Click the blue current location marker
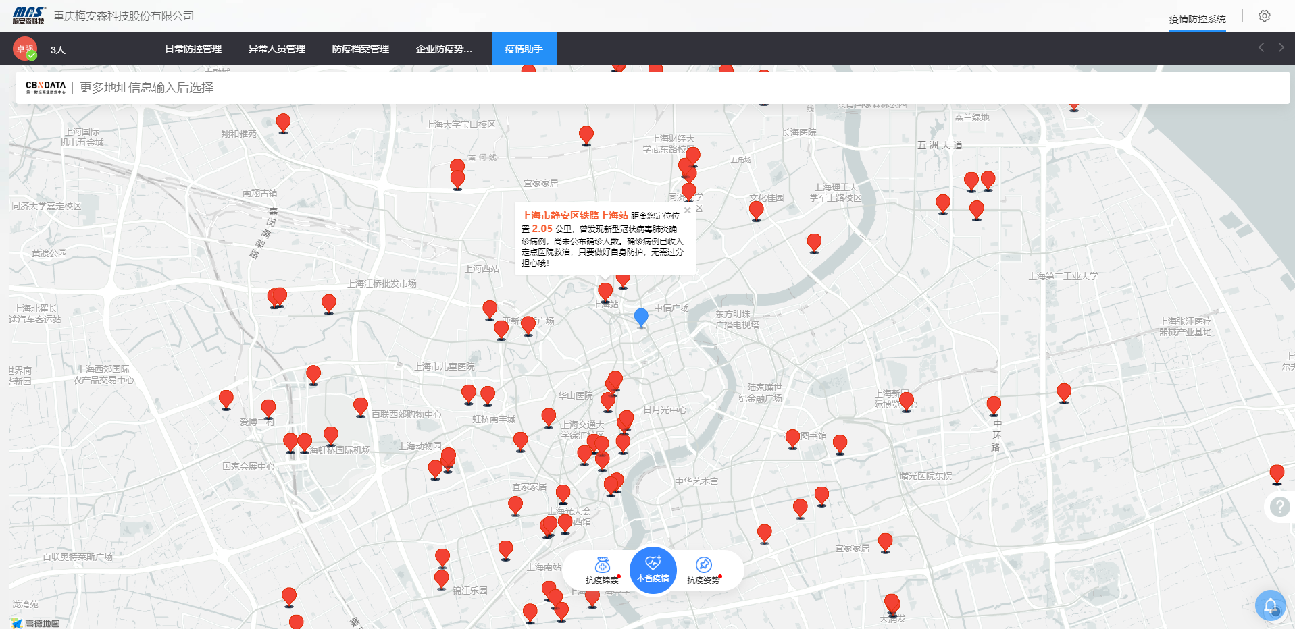Viewport: 1295px width, 629px height. pos(641,317)
